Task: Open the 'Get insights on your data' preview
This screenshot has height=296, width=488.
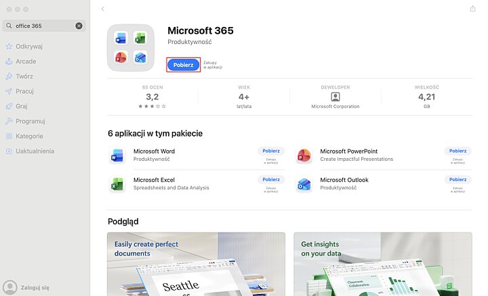Action: point(383,264)
